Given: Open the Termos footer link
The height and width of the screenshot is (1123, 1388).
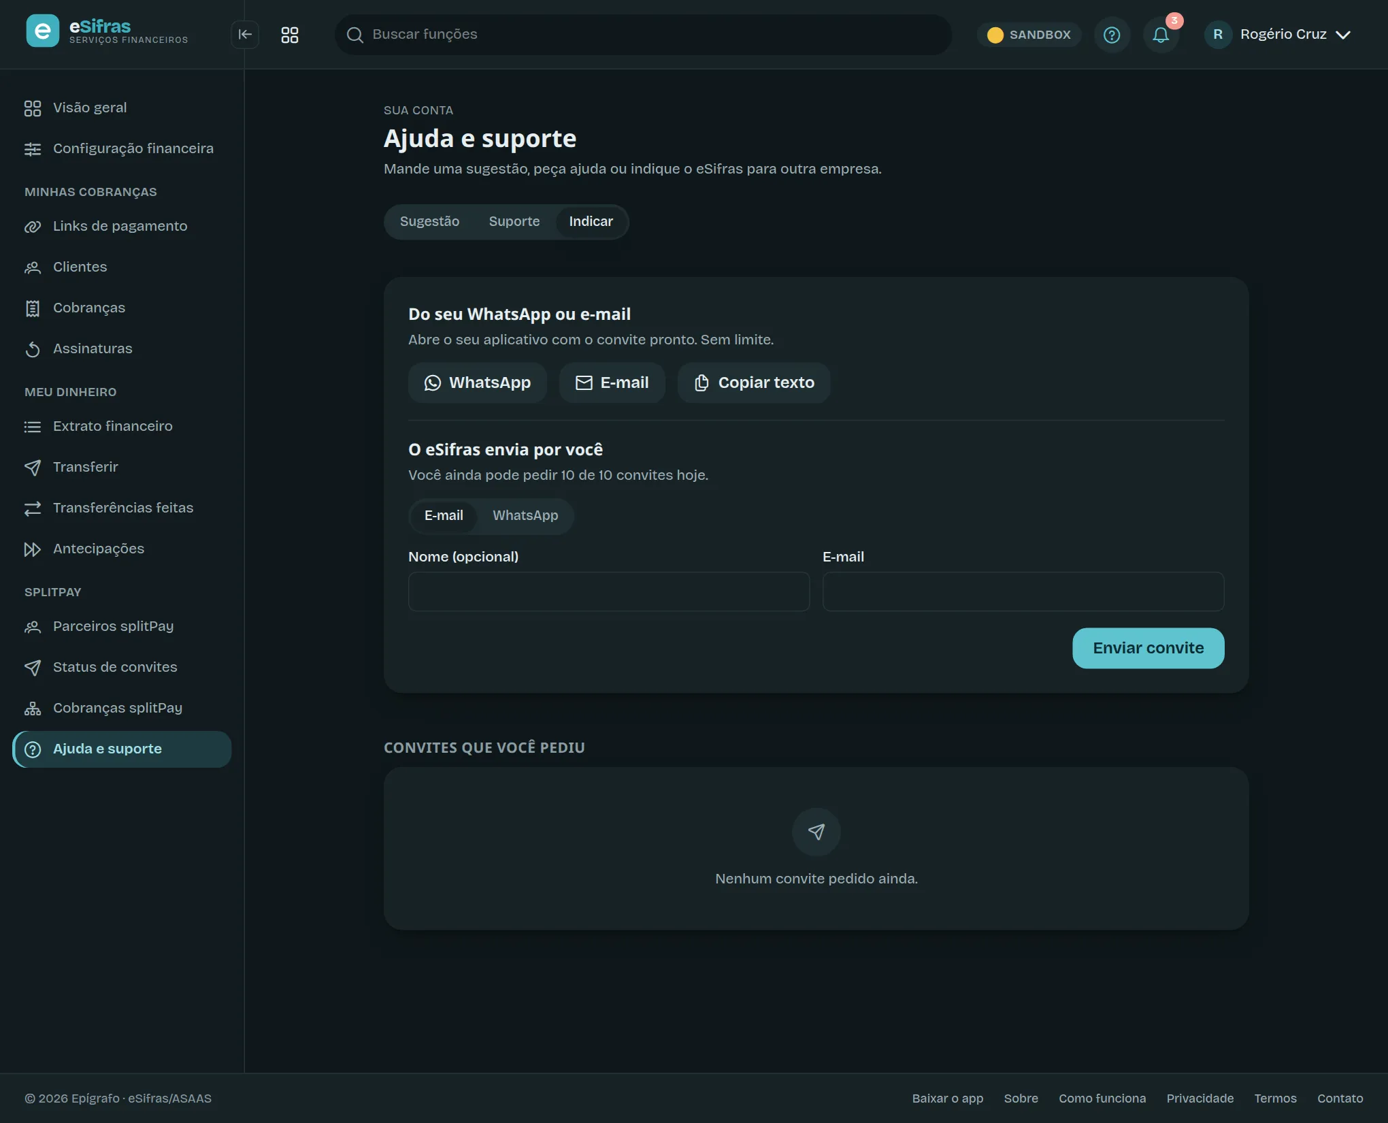Looking at the screenshot, I should coord(1275,1098).
